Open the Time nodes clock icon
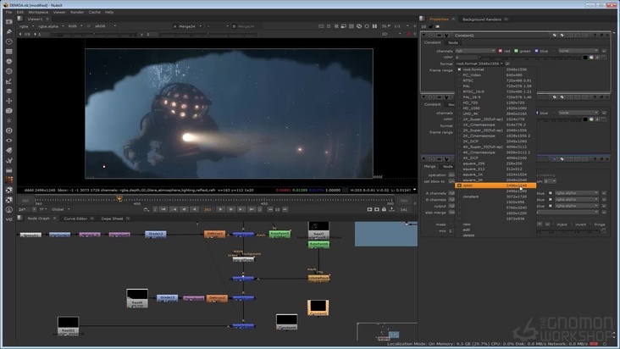 coord(8,42)
